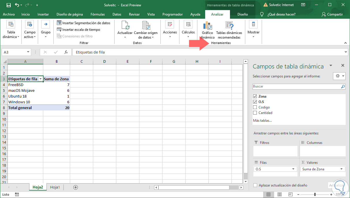Click the Gráfico dinámico icon

coord(208,26)
